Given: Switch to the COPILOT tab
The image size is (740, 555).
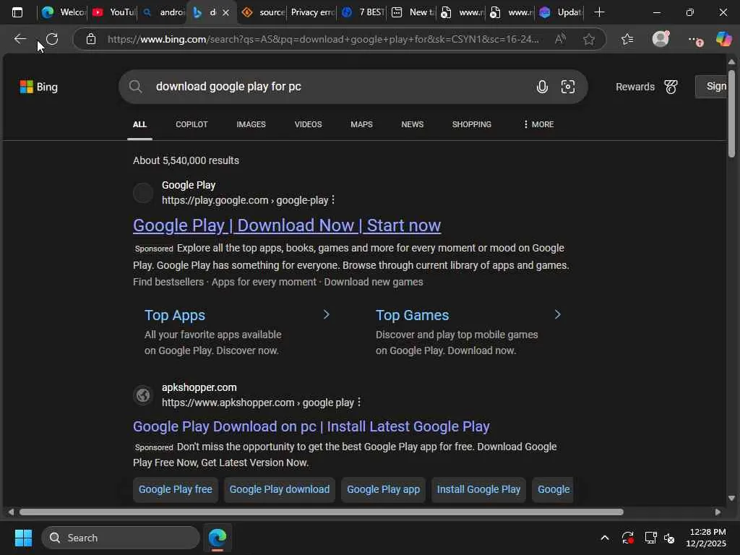Looking at the screenshot, I should (x=192, y=124).
